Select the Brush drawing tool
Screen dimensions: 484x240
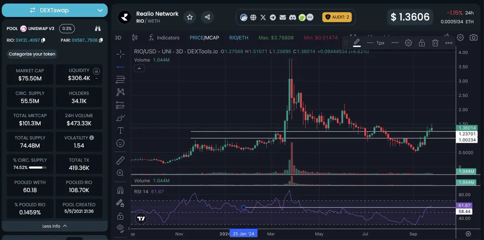(120, 118)
